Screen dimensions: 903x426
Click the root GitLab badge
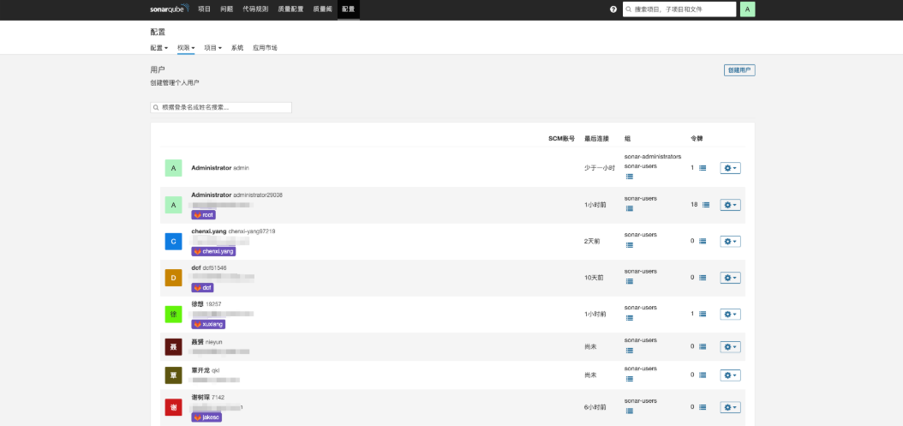(x=204, y=214)
